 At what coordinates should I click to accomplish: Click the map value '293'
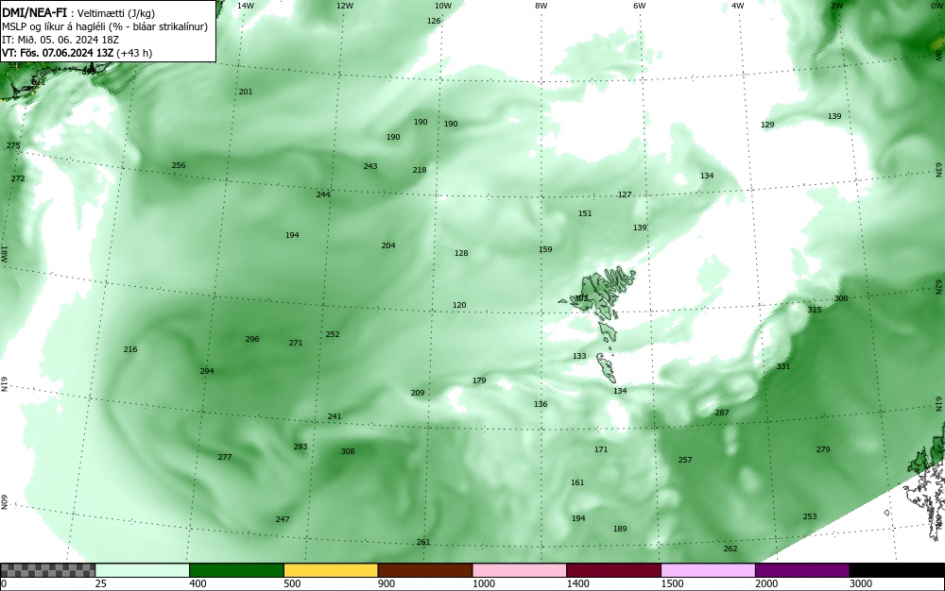click(301, 447)
